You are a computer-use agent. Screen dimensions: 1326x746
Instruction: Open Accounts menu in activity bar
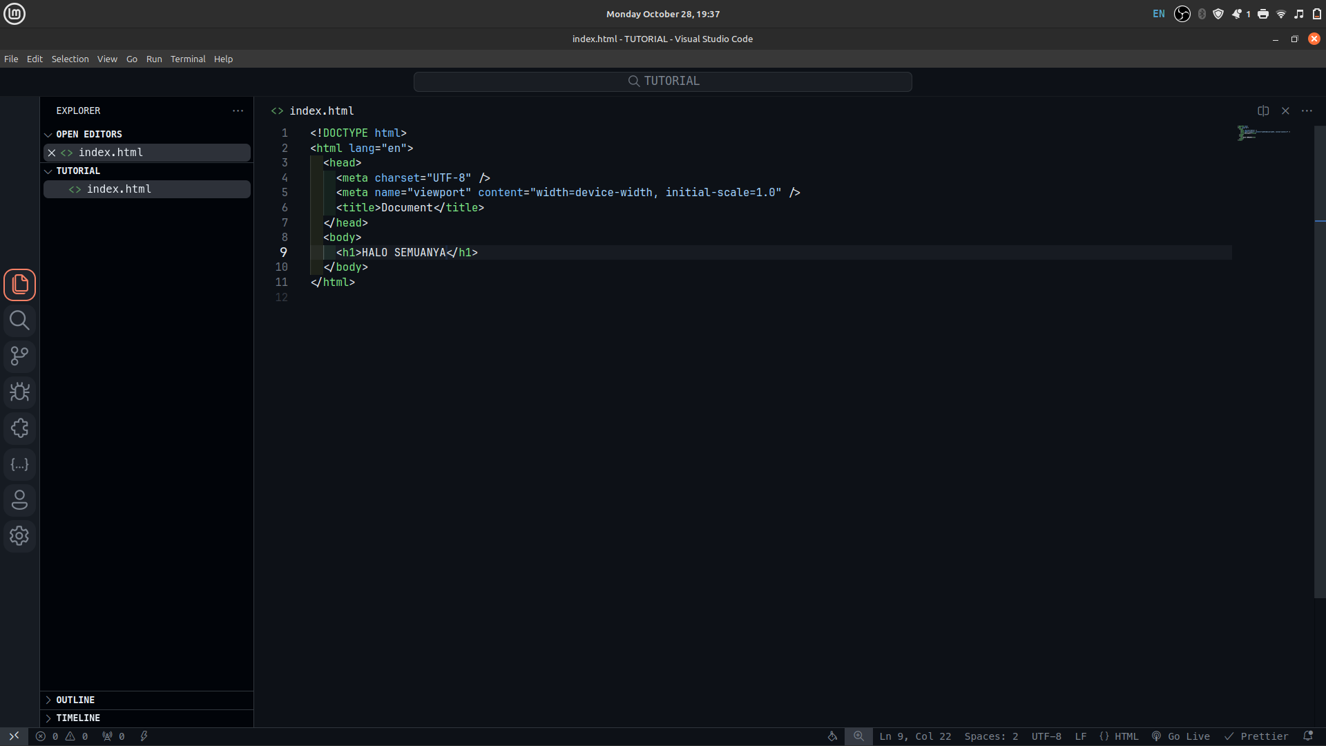coord(19,500)
